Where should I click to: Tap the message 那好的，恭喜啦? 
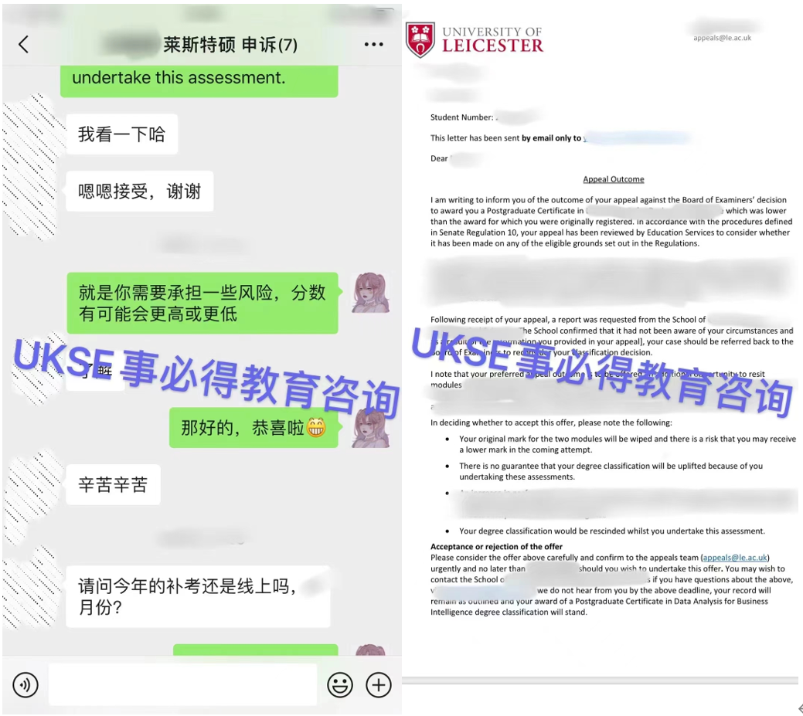coord(253,427)
